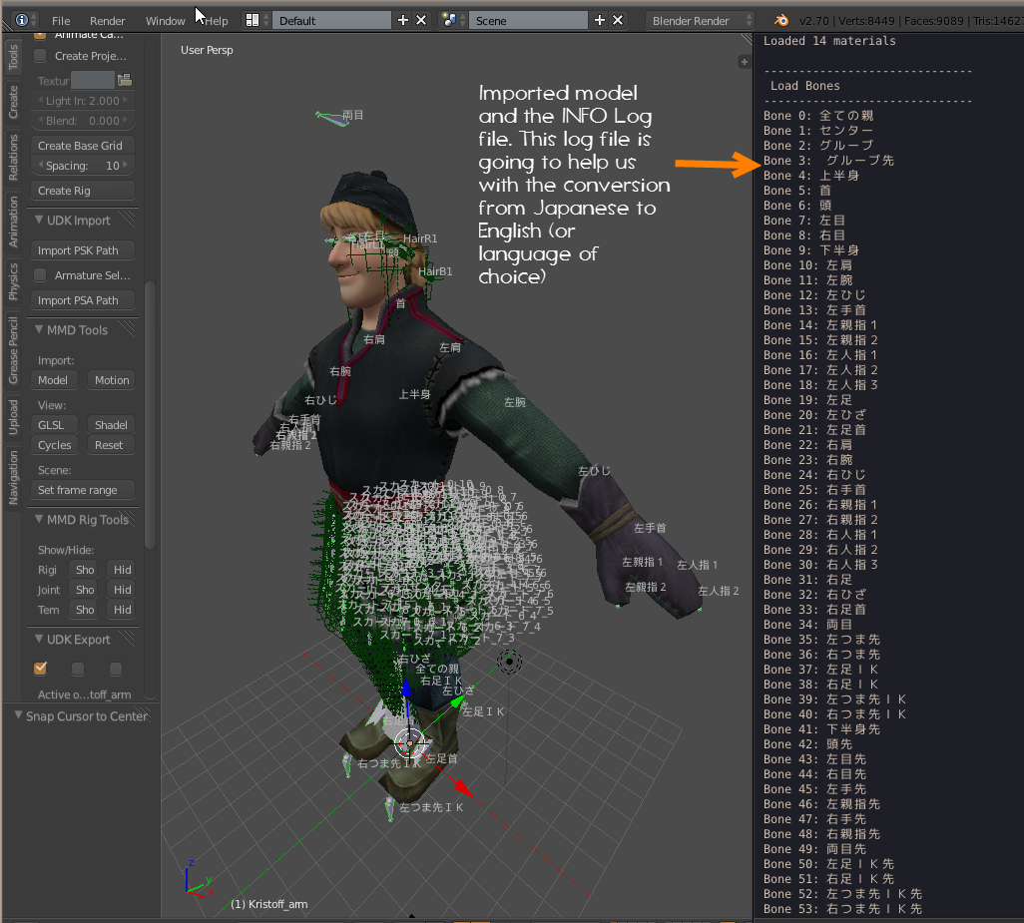Switch to the Animation sidebar tab
Viewport: 1024px width, 923px height.
click(12, 222)
